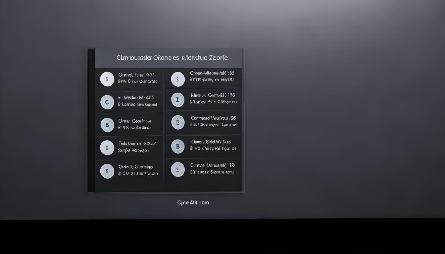Viewport: 445px width, 254px height.
Task: Select the circle icon beside "Gmallb Guoagres"
Action: point(107,171)
